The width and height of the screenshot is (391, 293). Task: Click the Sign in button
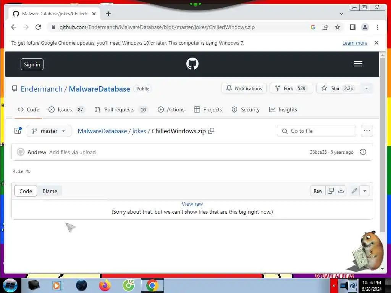pyautogui.click(x=32, y=64)
